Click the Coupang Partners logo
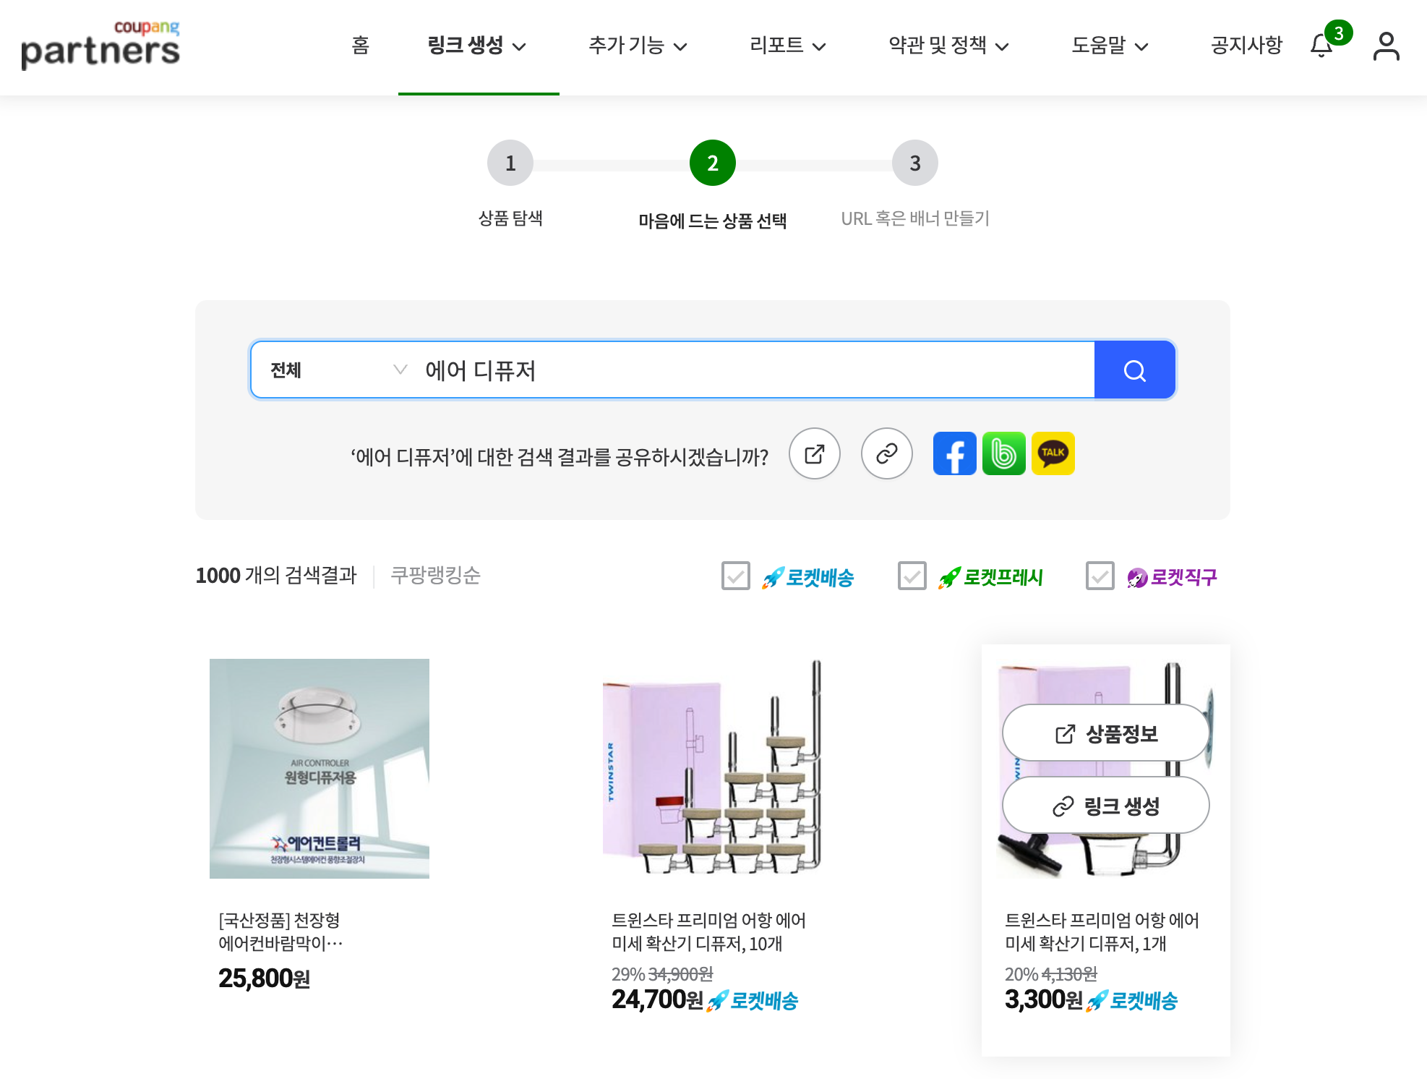Image resolution: width=1427 pixels, height=1079 pixels. [x=100, y=45]
